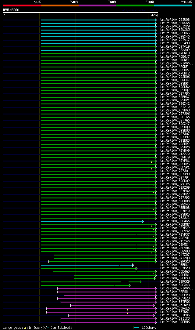Select the UniRef100_Q9SDR3 label
This screenshot has width=195, height=330.
tap(175, 141)
